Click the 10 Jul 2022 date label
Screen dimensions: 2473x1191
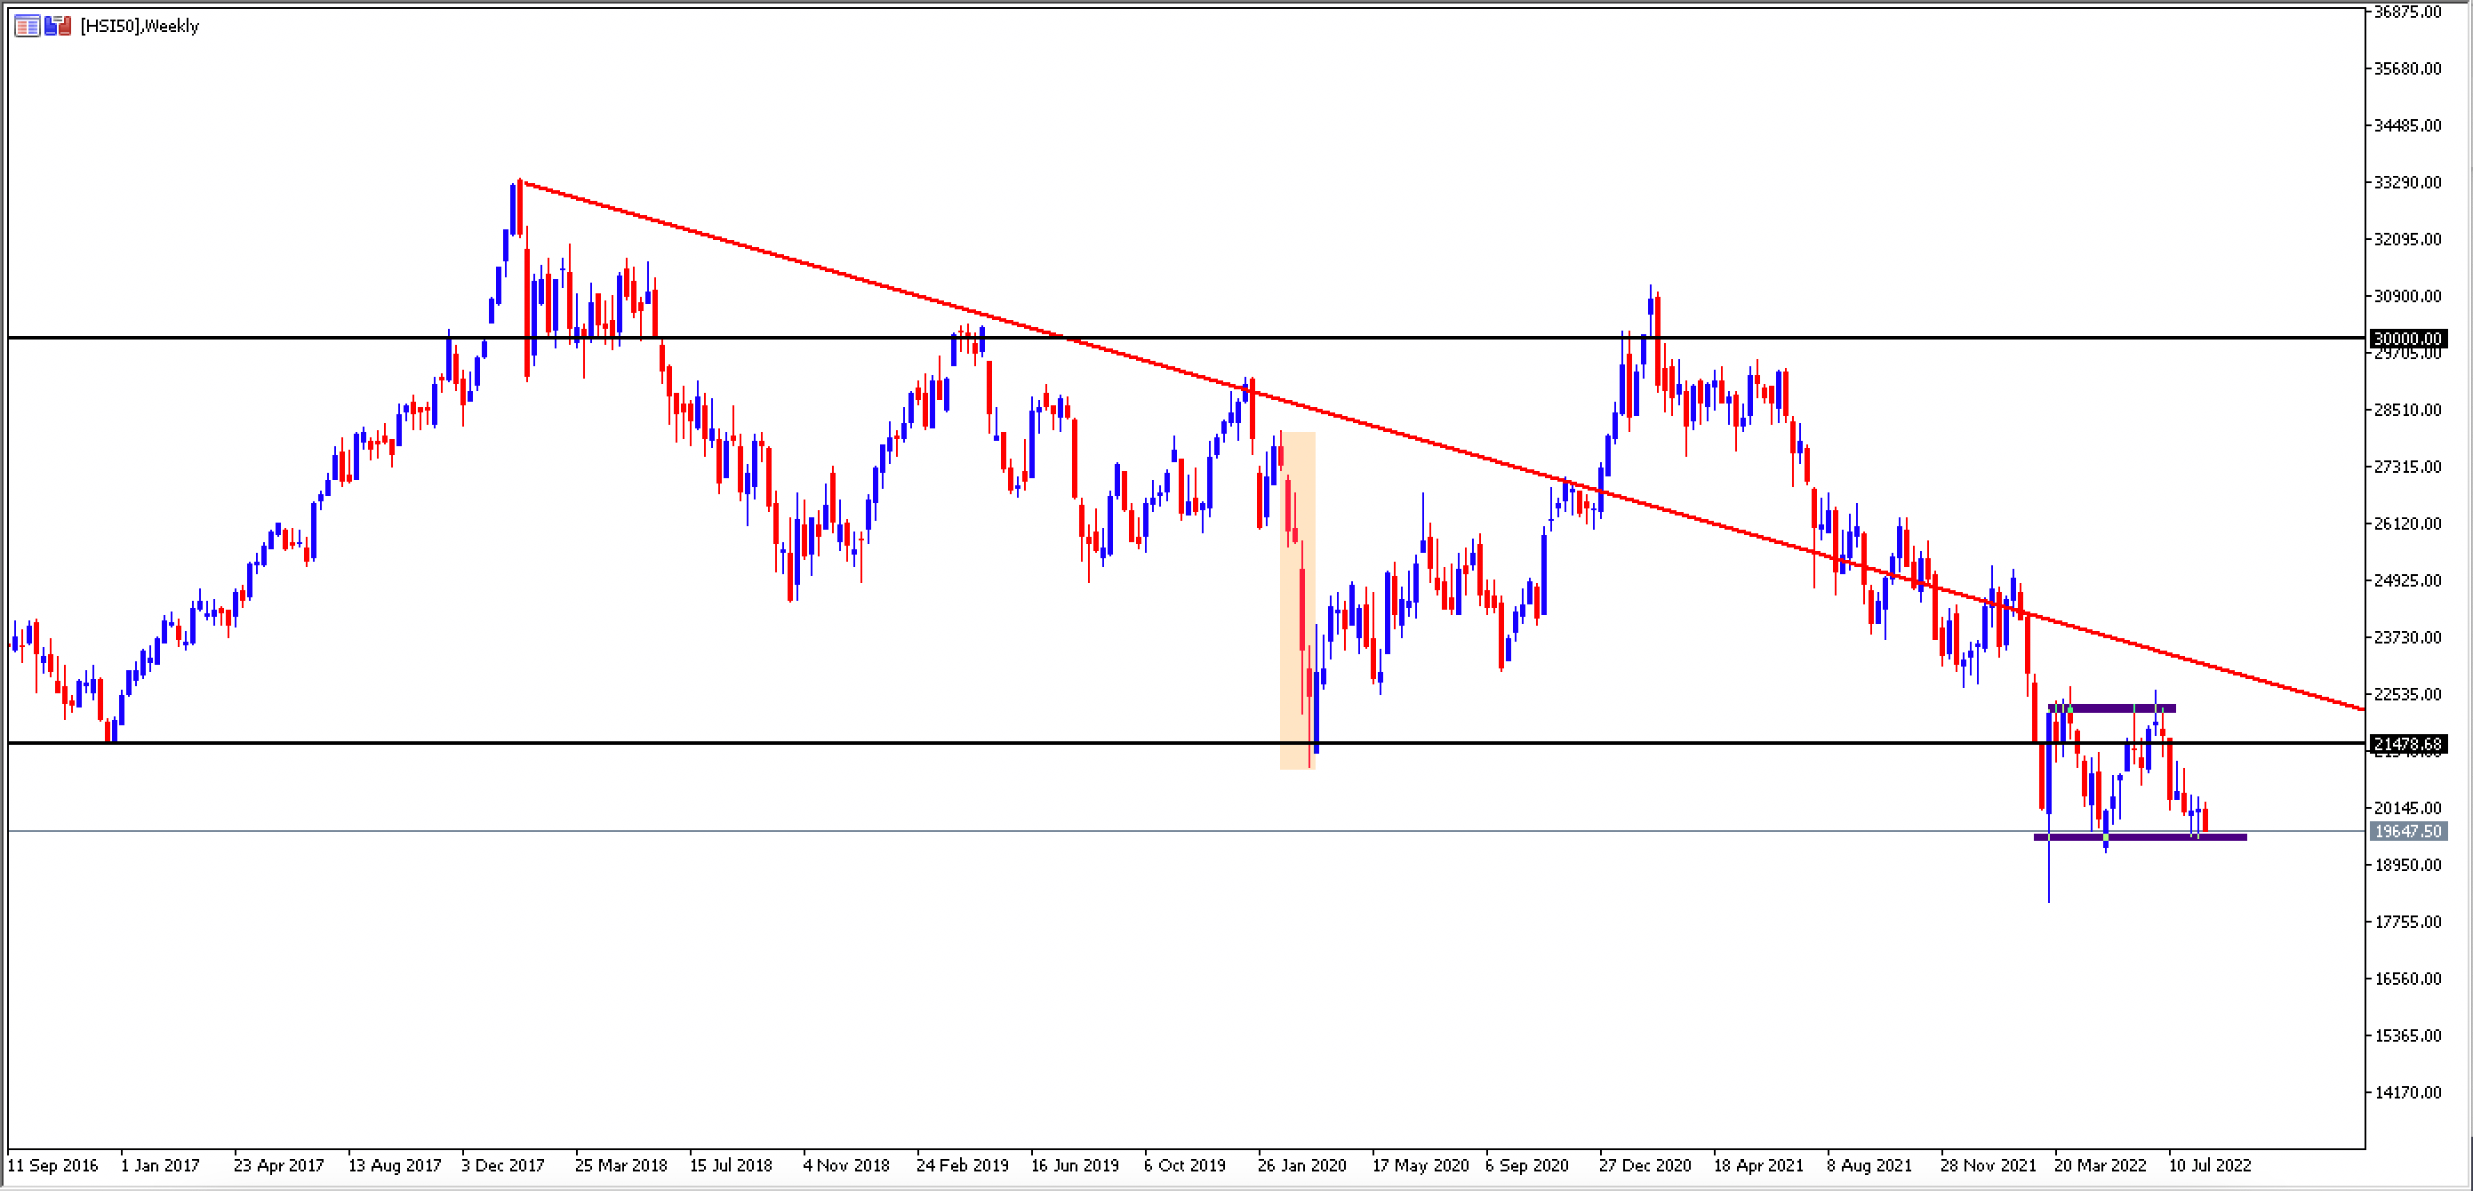click(2210, 1165)
